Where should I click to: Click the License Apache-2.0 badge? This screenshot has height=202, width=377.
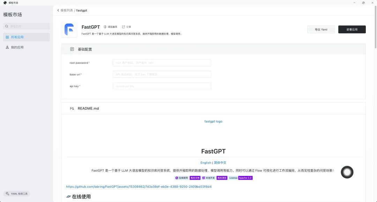(241, 178)
